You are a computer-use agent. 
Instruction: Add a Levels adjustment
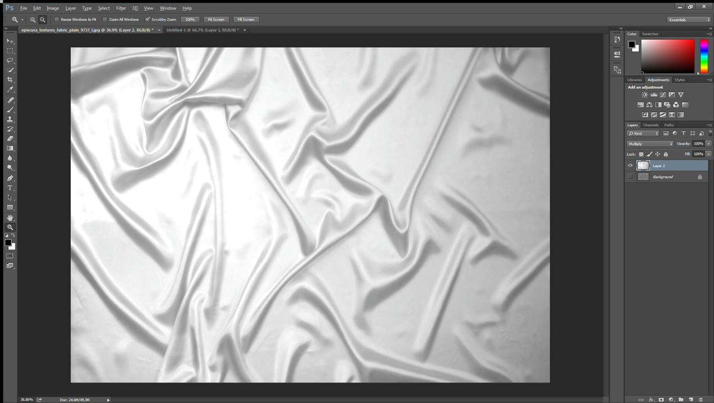click(654, 95)
